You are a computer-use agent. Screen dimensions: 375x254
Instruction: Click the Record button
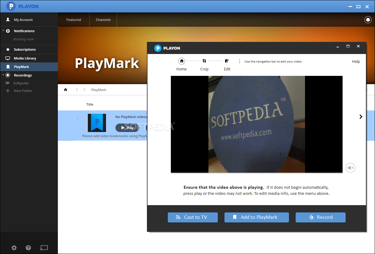click(320, 217)
